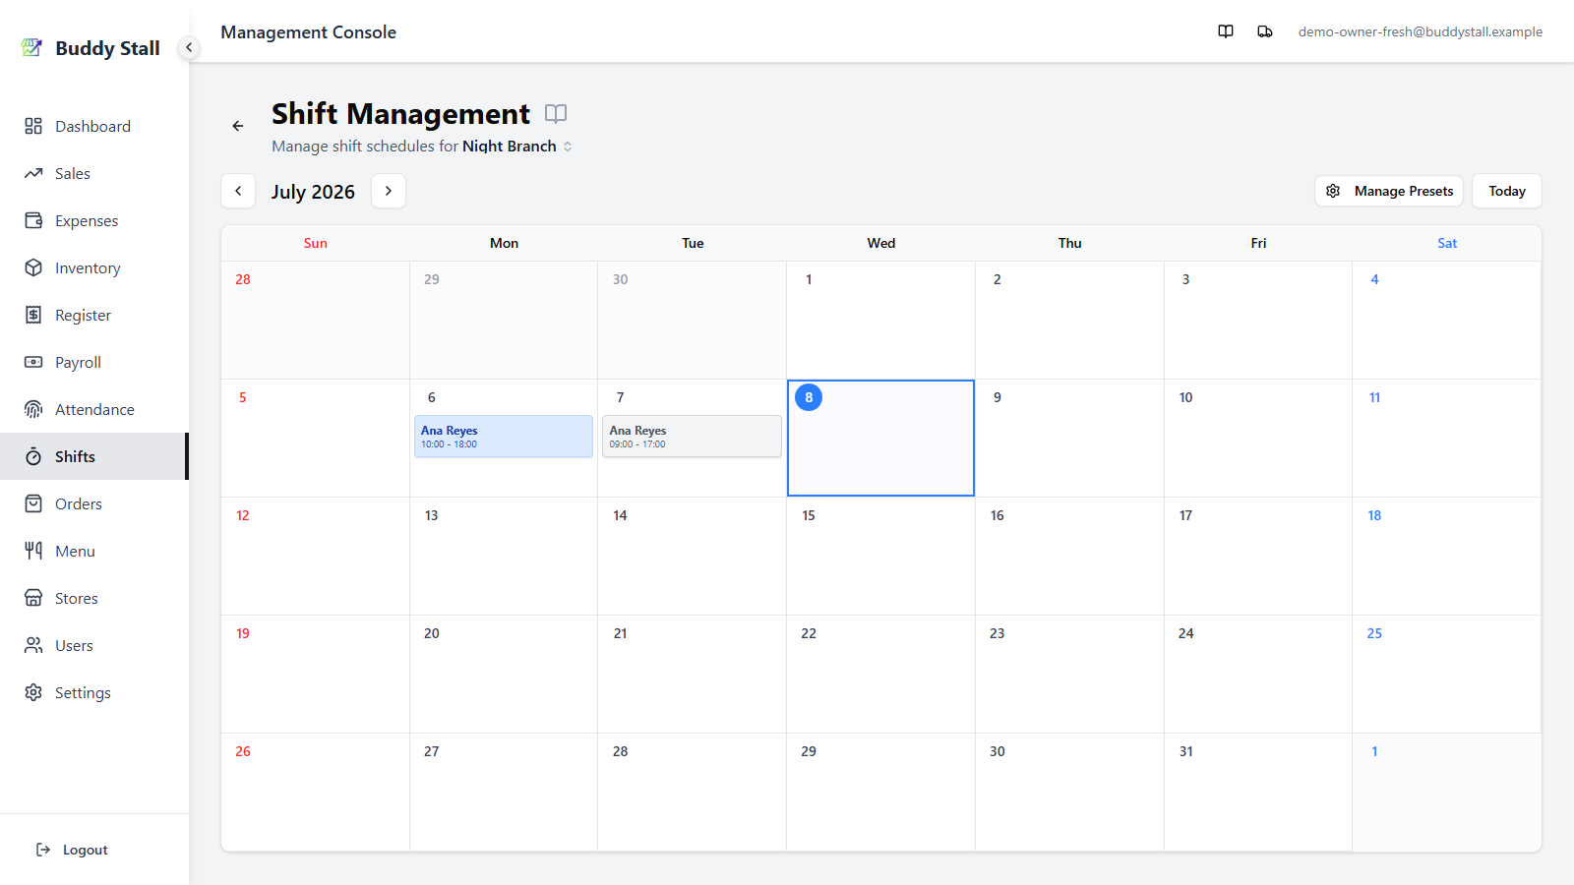Viewport: 1574px width, 885px height.
Task: Collapse the sidebar with the chevron button
Action: [189, 47]
